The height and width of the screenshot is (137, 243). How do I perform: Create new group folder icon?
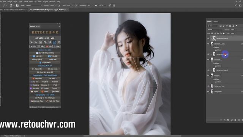235,120
